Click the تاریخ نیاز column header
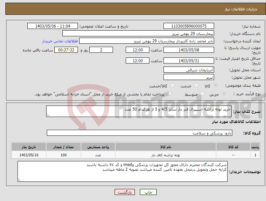This screenshot has width=266, height=201. (x=29, y=147)
